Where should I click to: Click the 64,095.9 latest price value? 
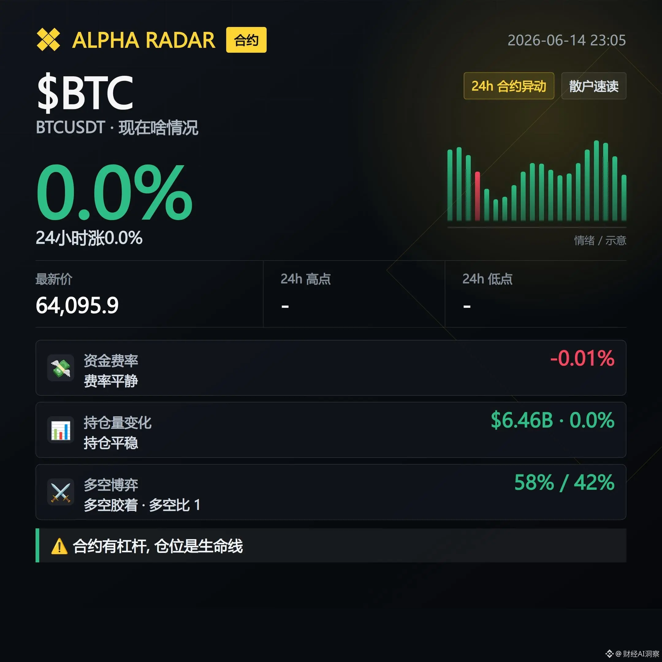pyautogui.click(x=77, y=305)
